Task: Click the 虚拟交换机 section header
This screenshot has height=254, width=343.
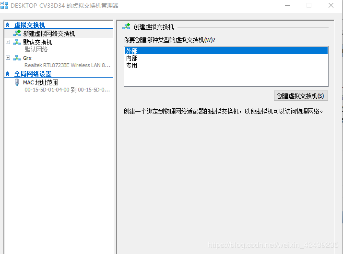Action: pyautogui.click(x=30, y=25)
